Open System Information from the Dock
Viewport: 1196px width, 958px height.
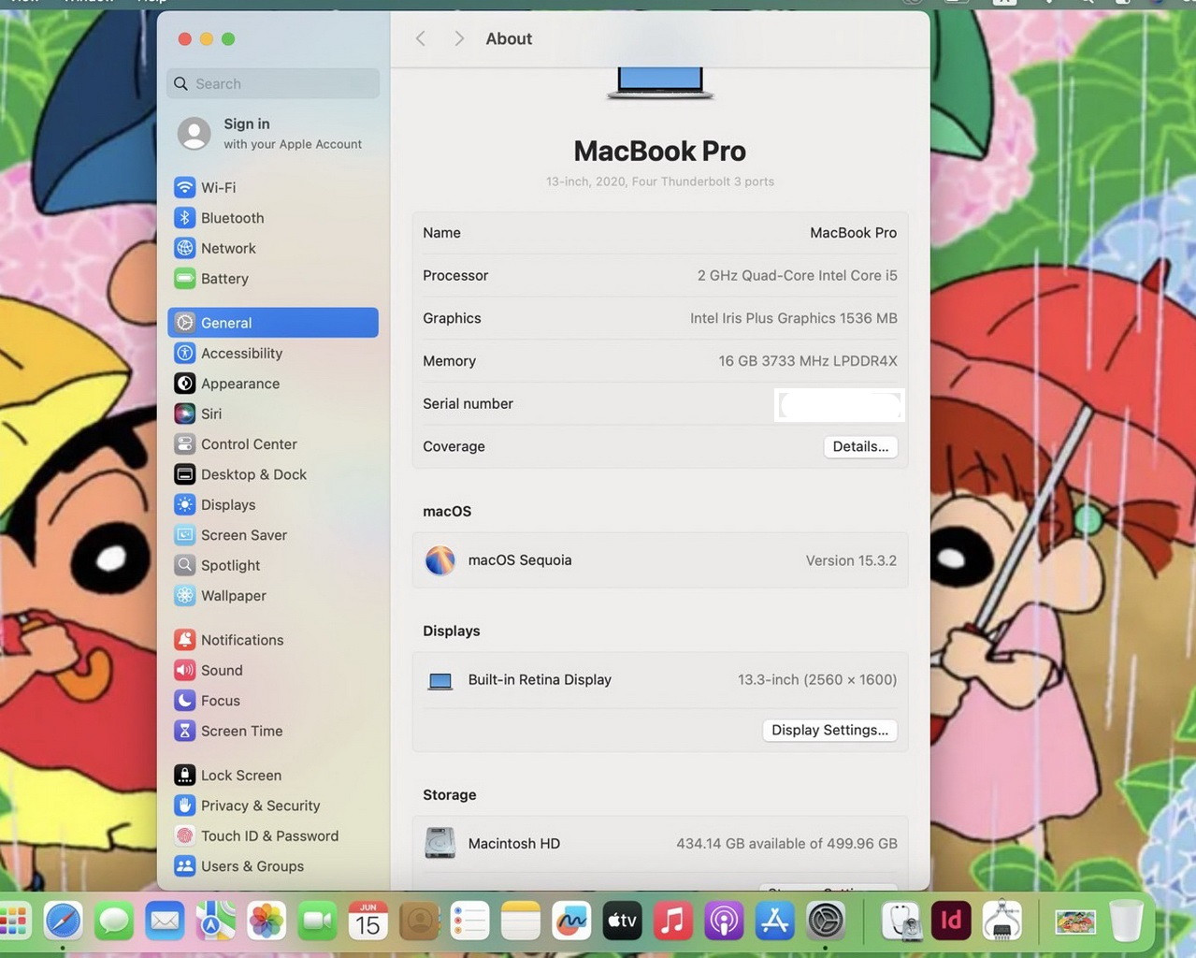(1001, 922)
